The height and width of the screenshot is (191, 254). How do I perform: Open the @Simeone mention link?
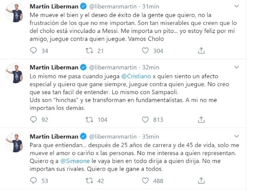click(69, 161)
